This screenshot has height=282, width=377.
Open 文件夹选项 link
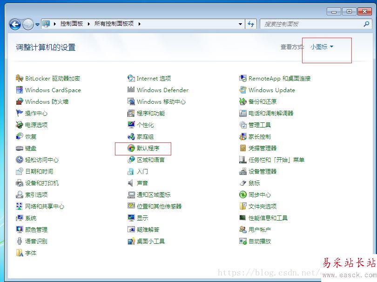click(263, 206)
